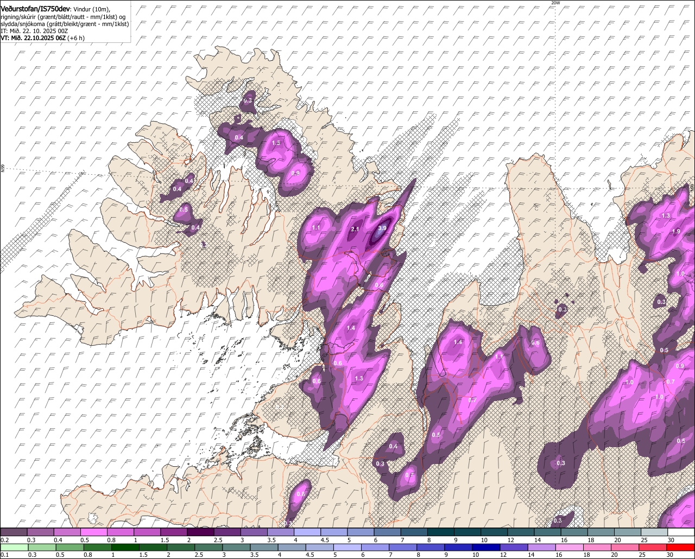Viewport: 695px width, 559px height.
Task: Click the 1.5 precipitation value inside the map's pink area
Action: pyautogui.click(x=276, y=143)
